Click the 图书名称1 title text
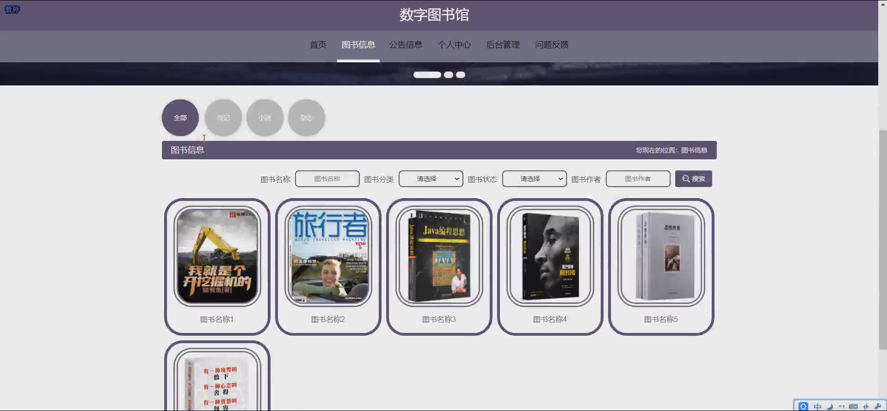 [217, 319]
